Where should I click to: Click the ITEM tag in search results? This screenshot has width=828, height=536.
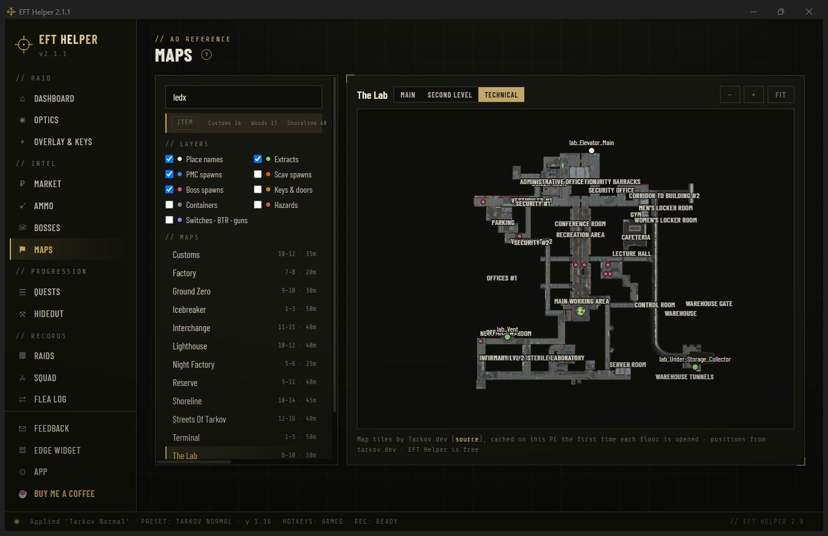pos(185,123)
